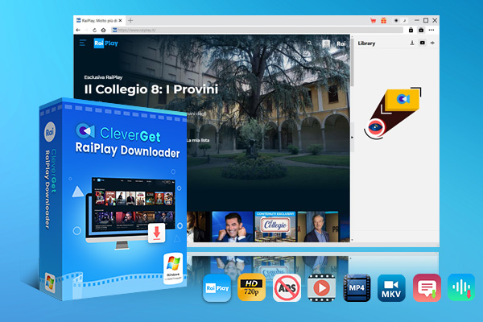Click the Rai link in header
The image size is (483, 322).
[x=341, y=43]
